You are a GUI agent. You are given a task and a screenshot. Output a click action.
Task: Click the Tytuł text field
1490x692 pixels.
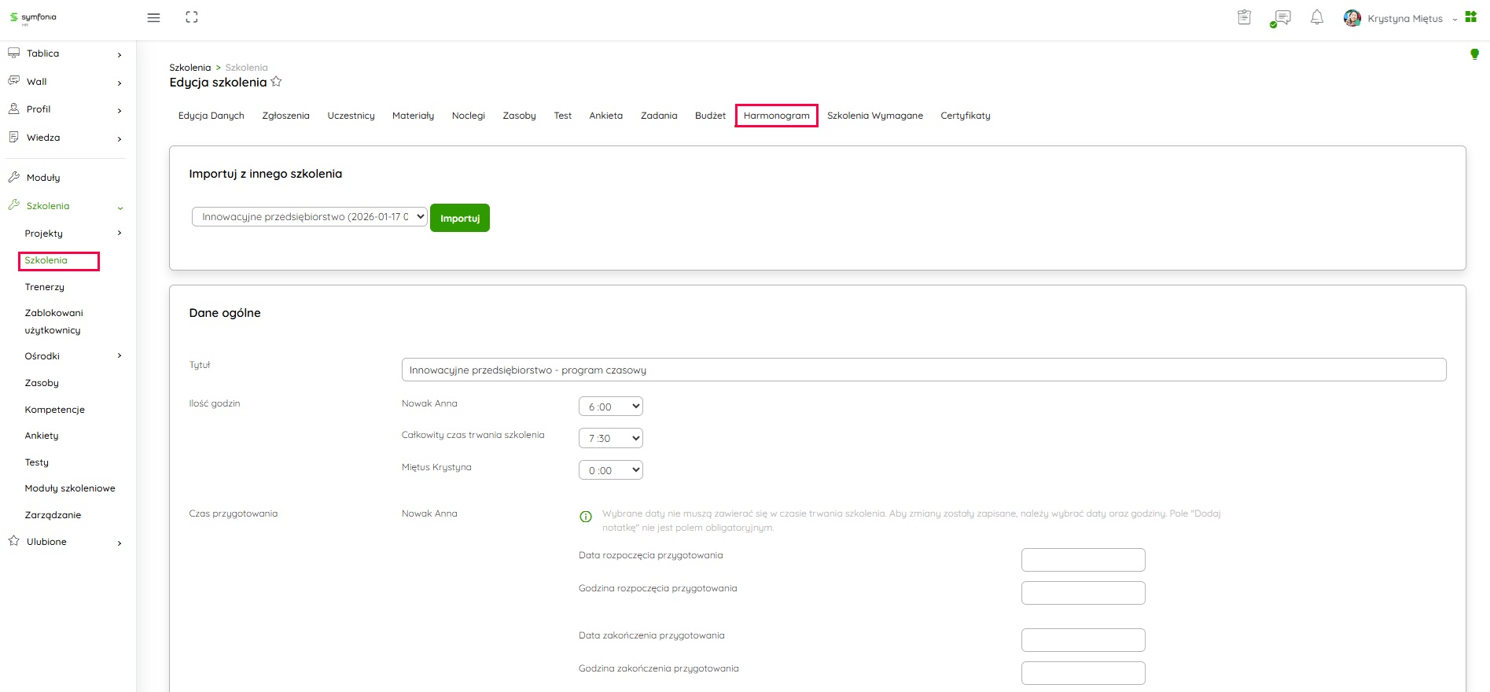[x=923, y=370]
